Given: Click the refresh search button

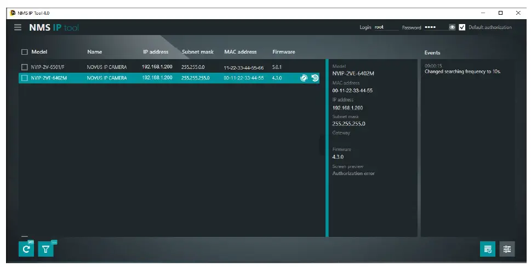Looking at the screenshot, I should [26, 249].
